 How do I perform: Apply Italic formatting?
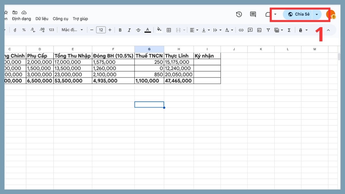click(129, 30)
